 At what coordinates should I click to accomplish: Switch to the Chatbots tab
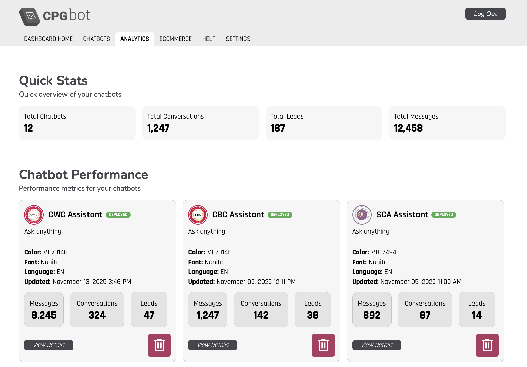pos(96,39)
